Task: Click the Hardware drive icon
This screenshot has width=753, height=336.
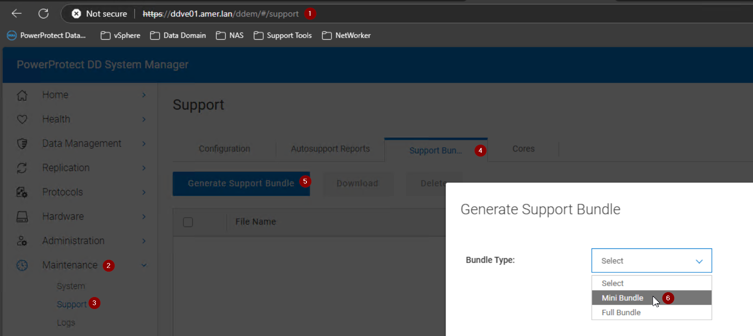Action: click(22, 217)
